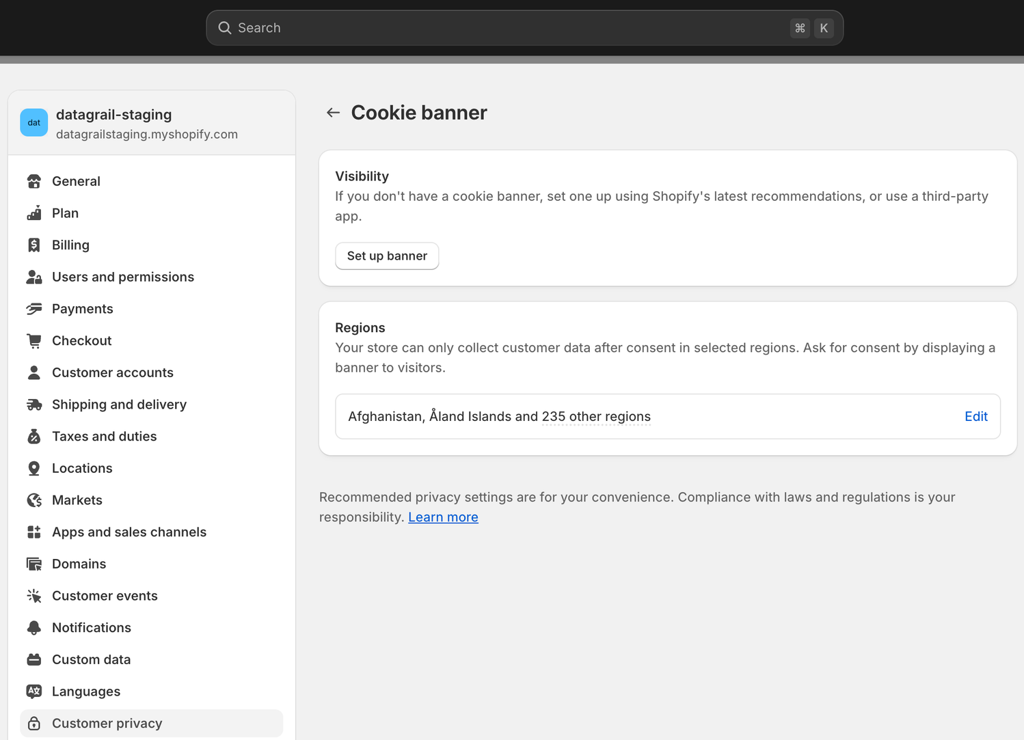Click the Cookie banner page title
Screen dimensions: 1024x740
(x=419, y=113)
